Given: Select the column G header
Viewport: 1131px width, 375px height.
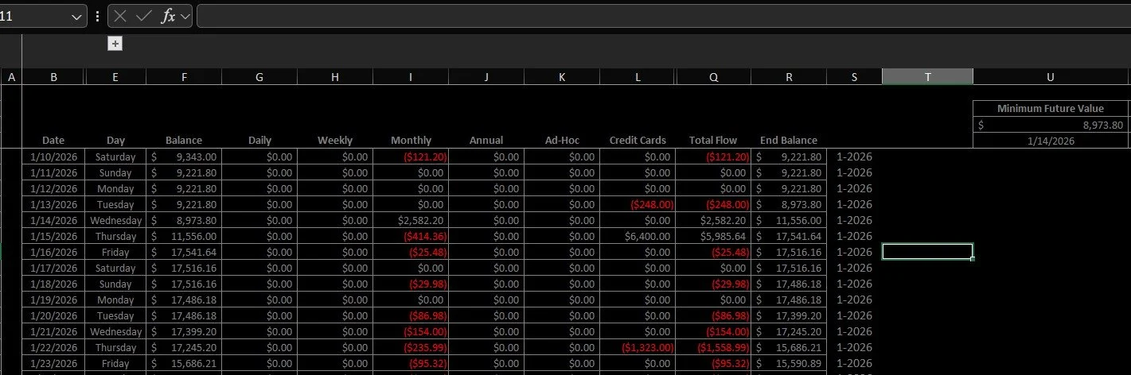Looking at the screenshot, I should click(259, 77).
